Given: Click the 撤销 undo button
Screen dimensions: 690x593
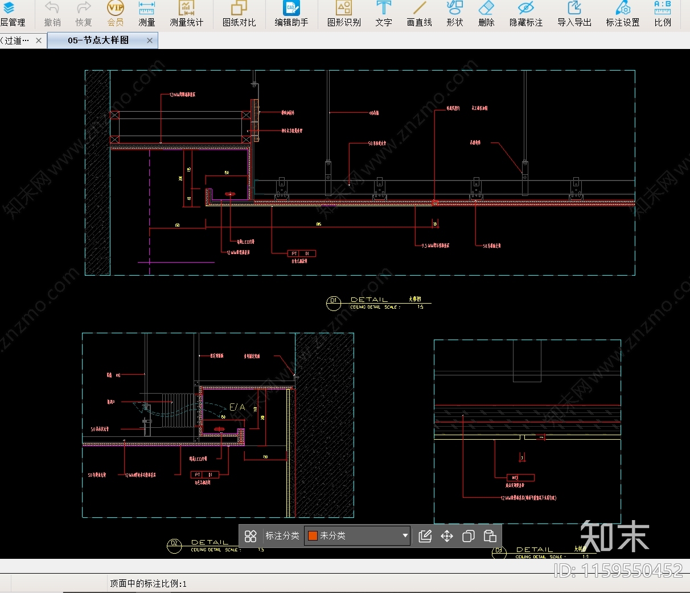Looking at the screenshot, I should (52, 14).
